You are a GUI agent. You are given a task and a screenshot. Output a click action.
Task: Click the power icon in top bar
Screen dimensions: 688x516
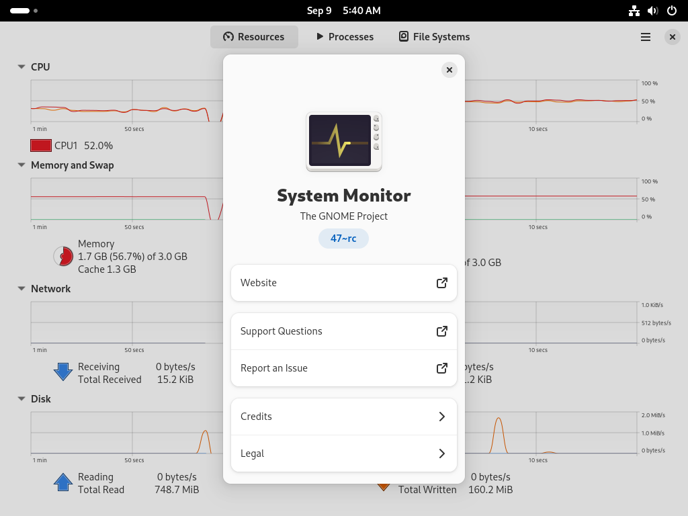[672, 11]
